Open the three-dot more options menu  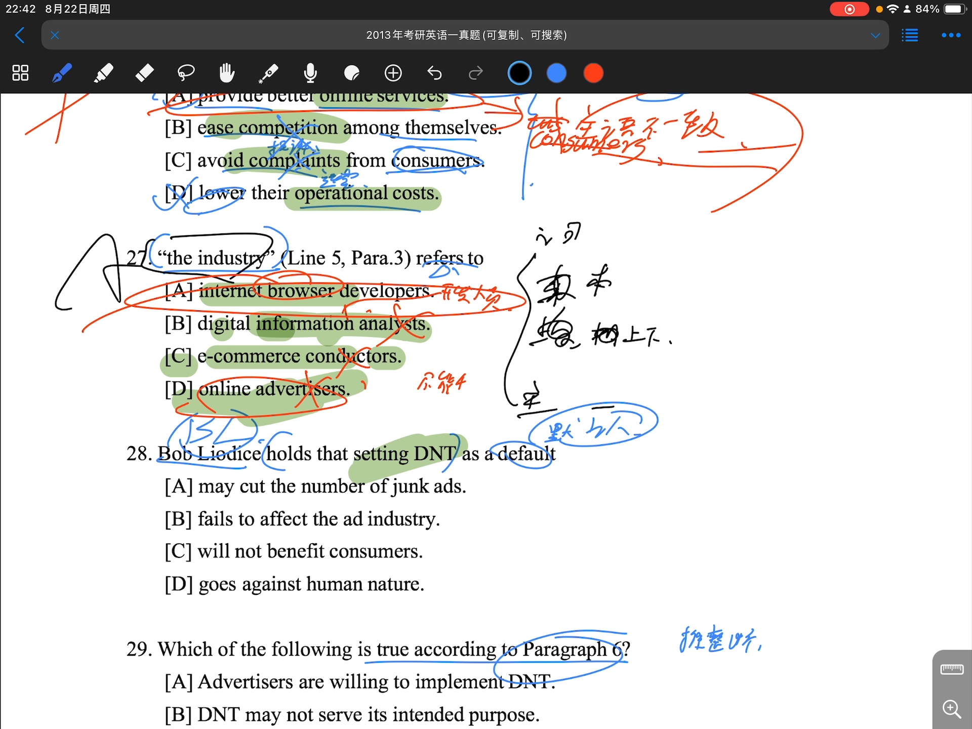951,35
